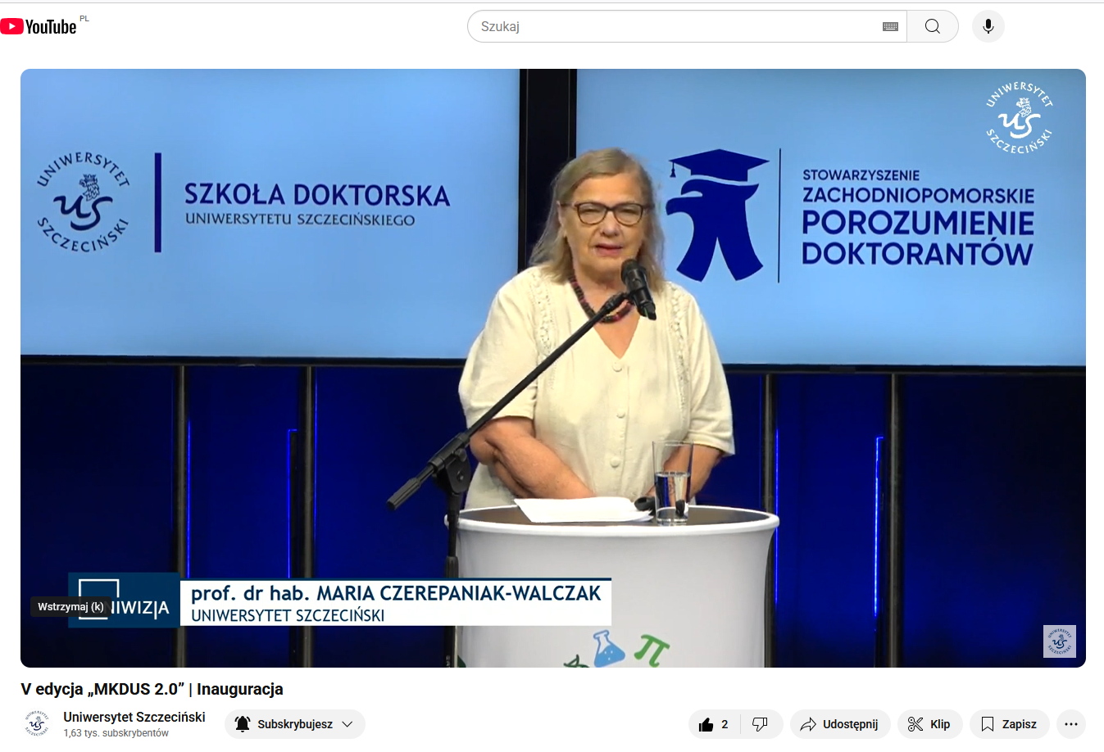This screenshot has height=752, width=1104.
Task: Start voice search with microphone icon
Action: [x=988, y=26]
